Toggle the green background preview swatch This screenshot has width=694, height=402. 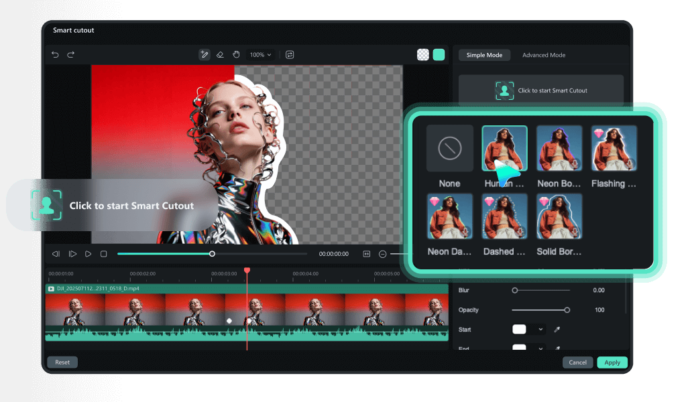[x=439, y=55]
